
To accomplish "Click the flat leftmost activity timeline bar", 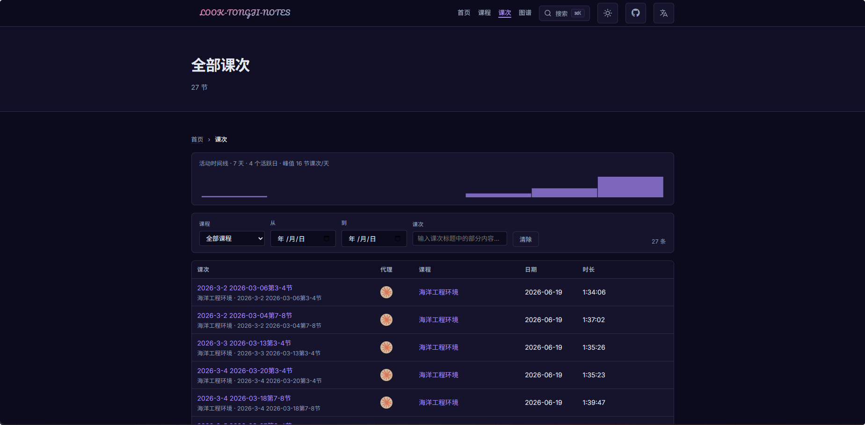I will click(234, 196).
